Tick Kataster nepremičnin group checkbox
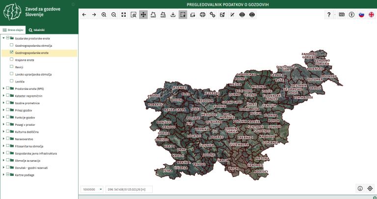 point(8,95)
